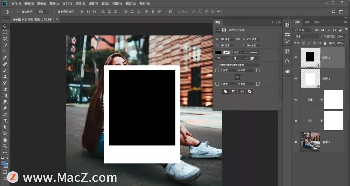Filter layers by adjustment layer icon
Viewport: 350px width, 186px height.
click(x=323, y=30)
